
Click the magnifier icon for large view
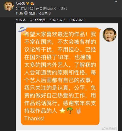coord(31,20)
